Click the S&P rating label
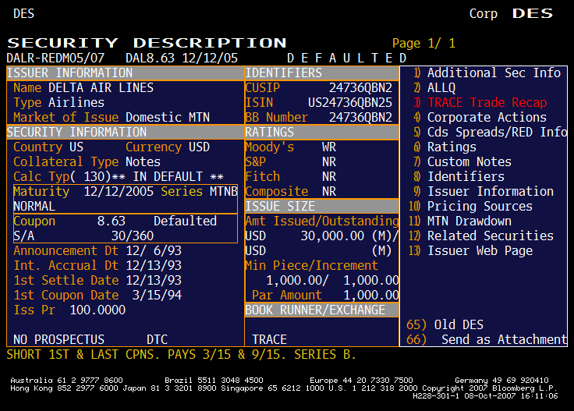 [256, 161]
